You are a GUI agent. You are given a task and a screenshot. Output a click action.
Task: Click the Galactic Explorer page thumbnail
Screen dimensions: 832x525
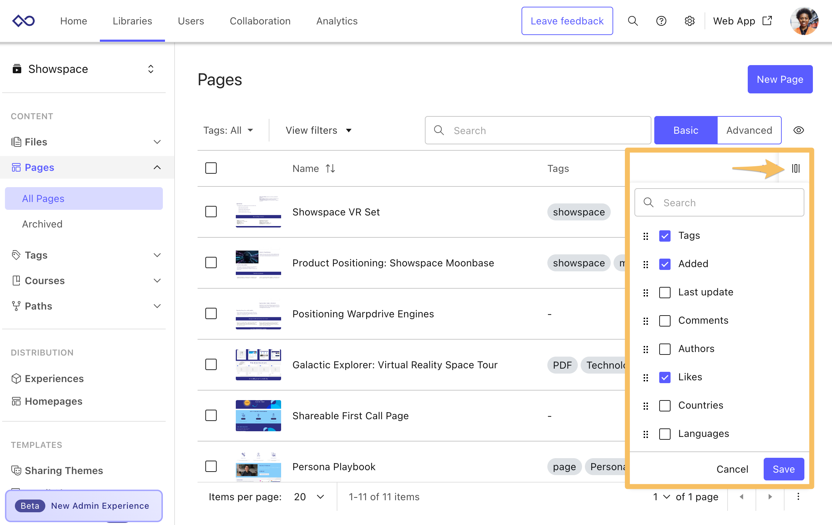[x=258, y=365]
